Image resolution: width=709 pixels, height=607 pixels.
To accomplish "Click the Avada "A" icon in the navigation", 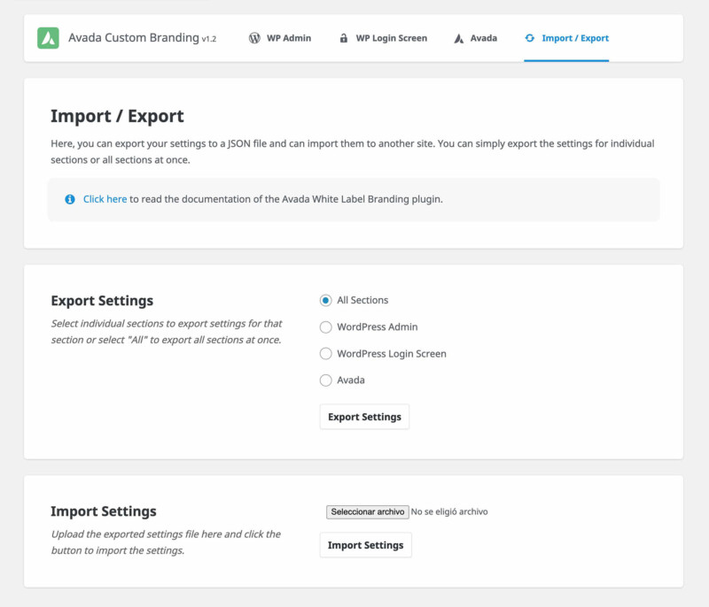I will click(457, 38).
